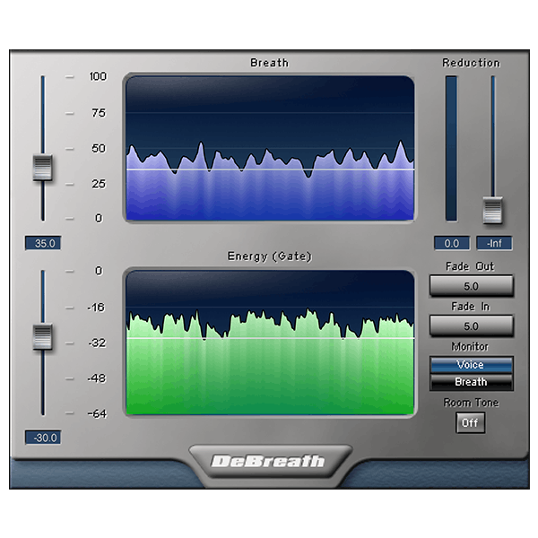Toggle the Room Tone Off button
Viewport: 538px width, 538px height.
471,421
